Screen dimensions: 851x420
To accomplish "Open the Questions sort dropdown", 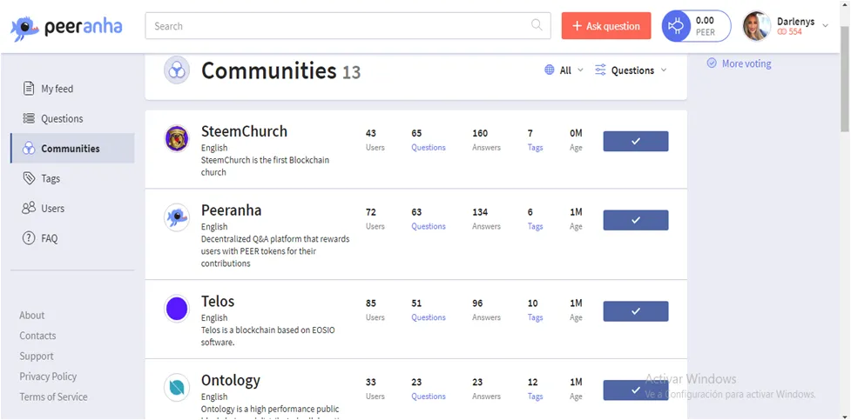I will click(x=631, y=70).
